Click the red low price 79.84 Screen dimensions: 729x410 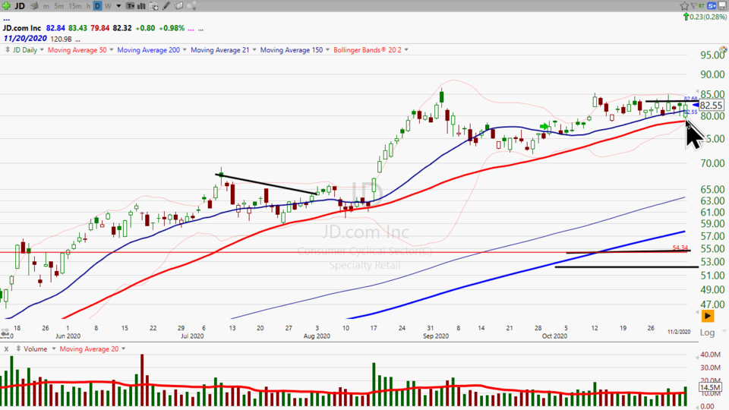99,28
